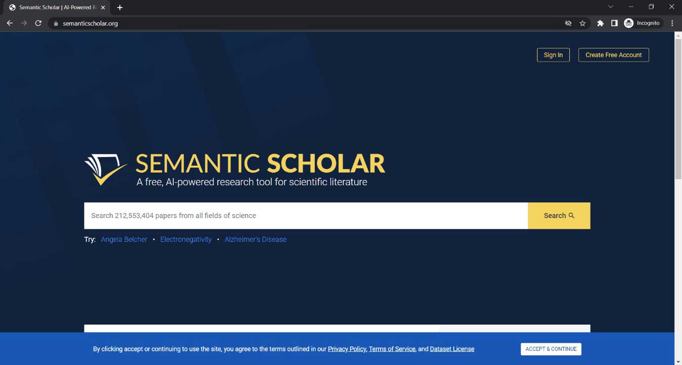Click the scrollbar down arrow
The image size is (682, 365).
point(678,361)
